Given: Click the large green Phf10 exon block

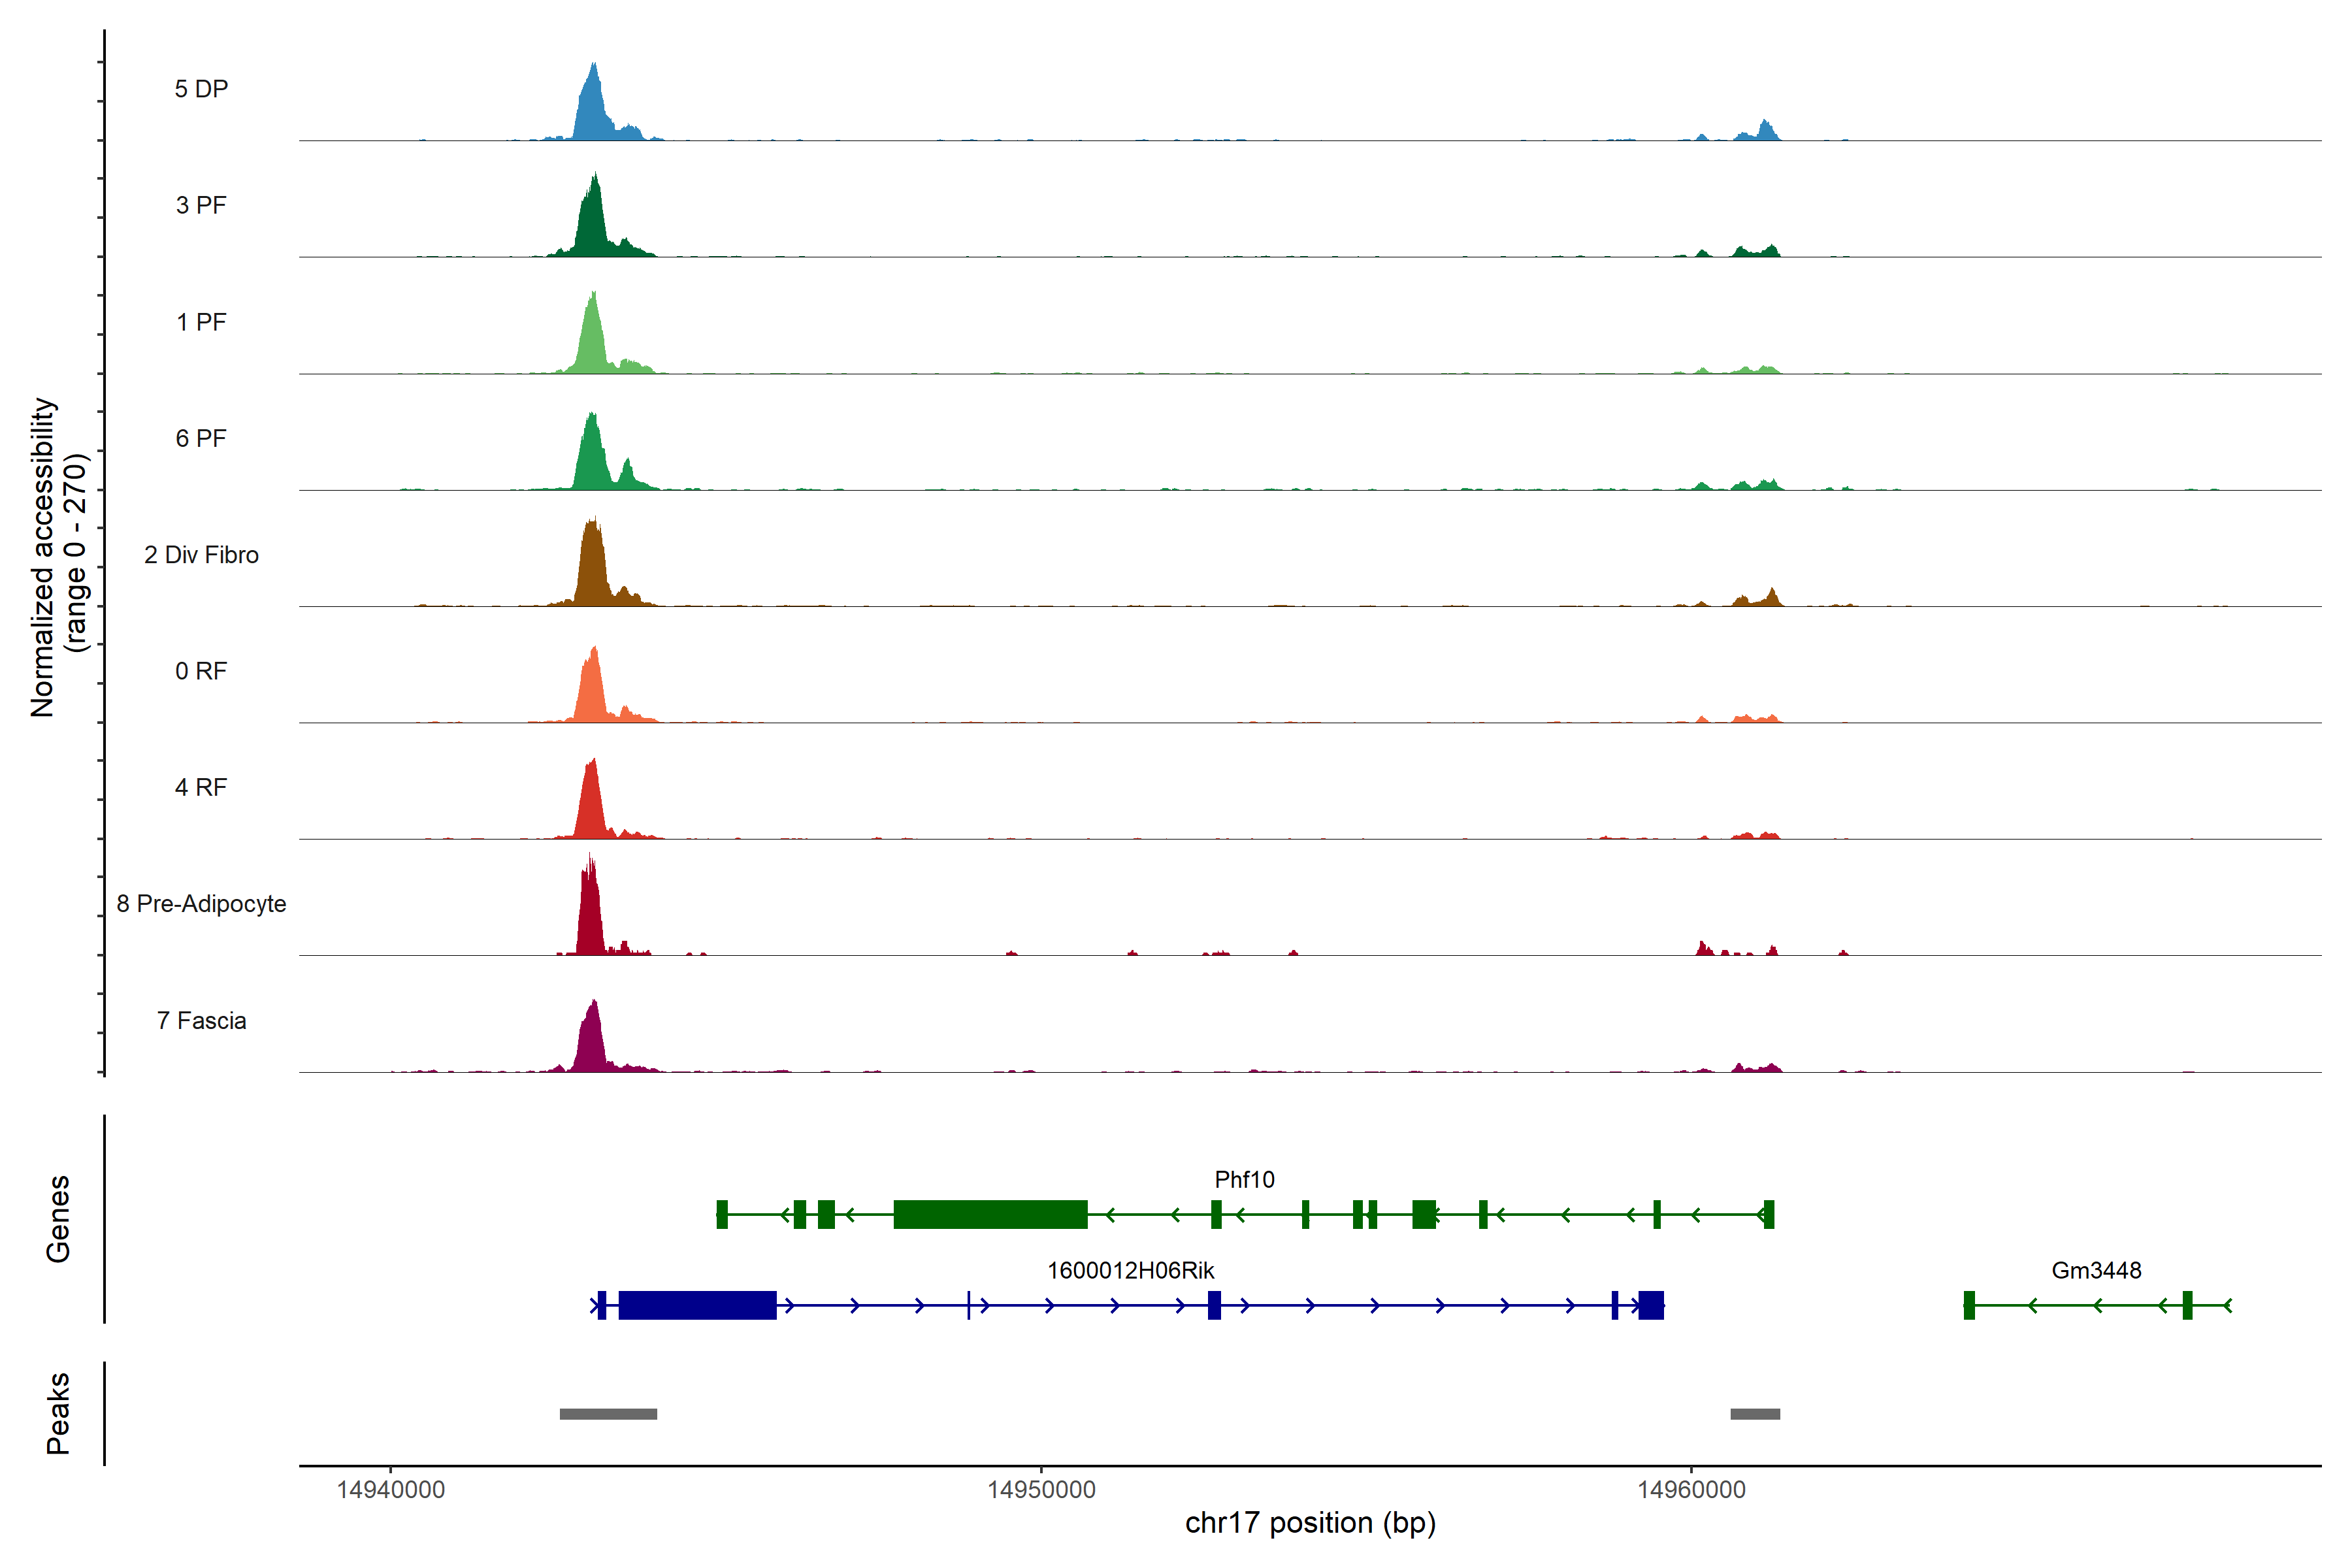Looking at the screenshot, I should click(990, 1214).
